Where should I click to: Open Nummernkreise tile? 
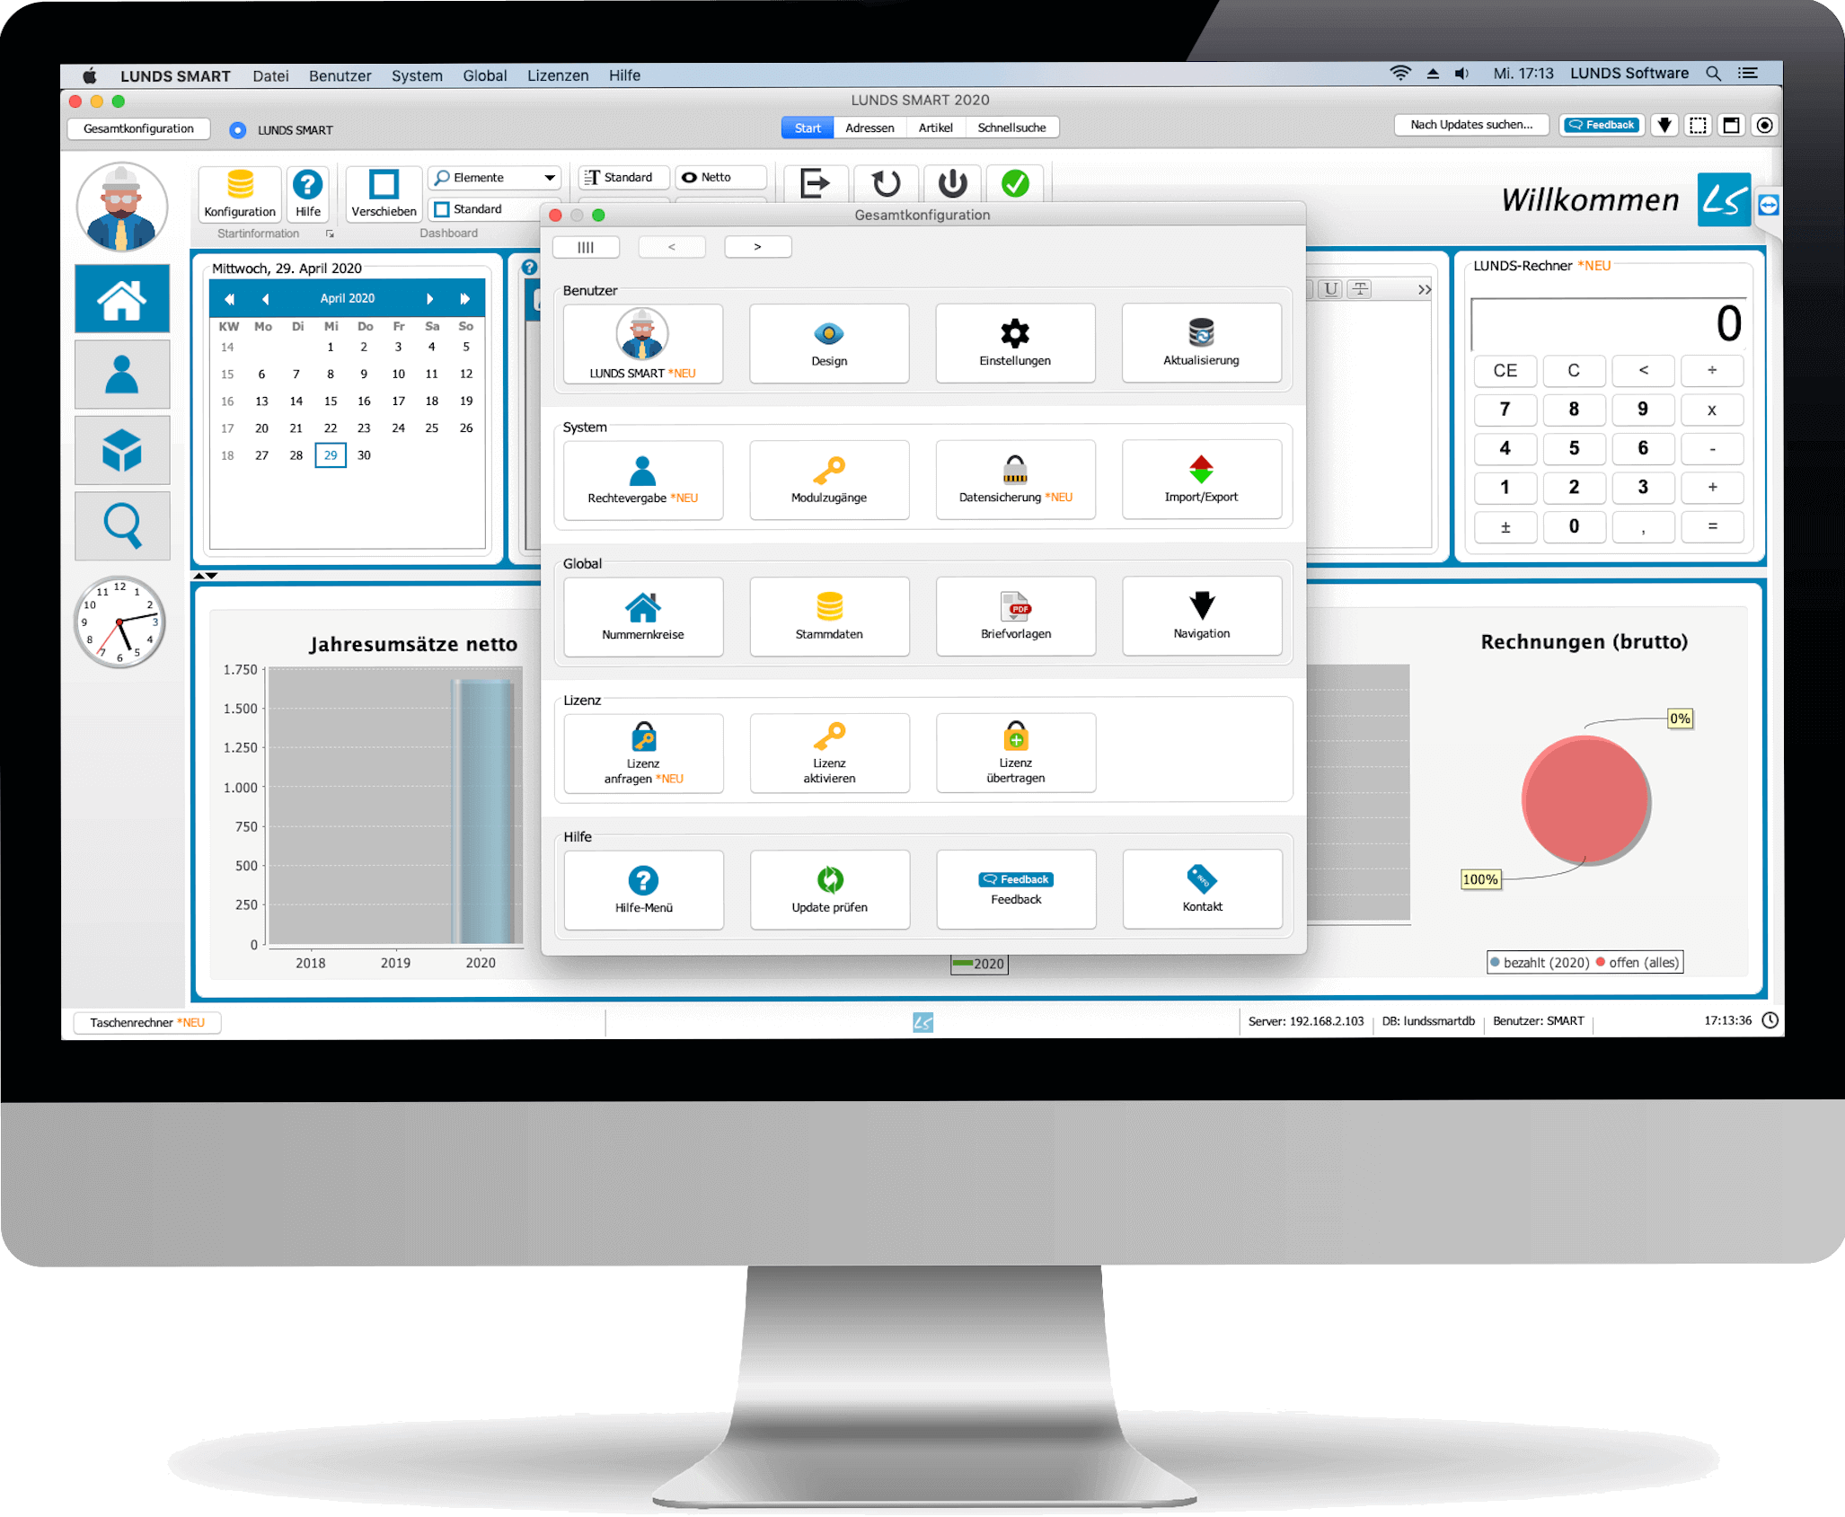pyautogui.click(x=642, y=616)
